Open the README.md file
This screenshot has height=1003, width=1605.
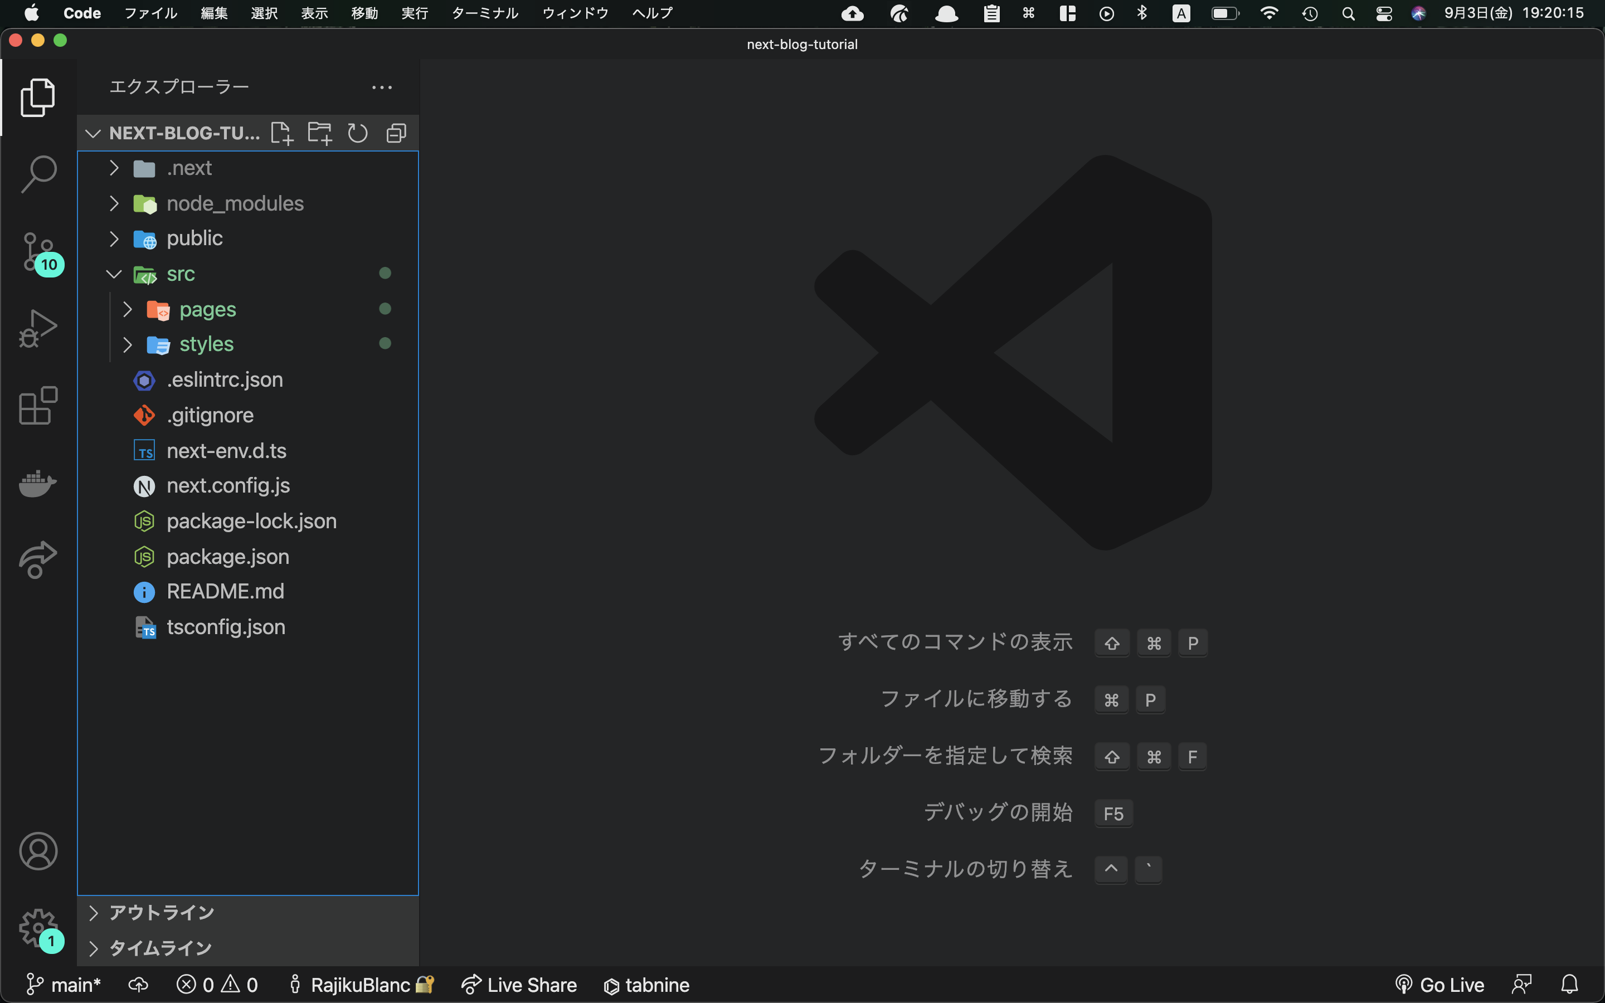(247, 592)
